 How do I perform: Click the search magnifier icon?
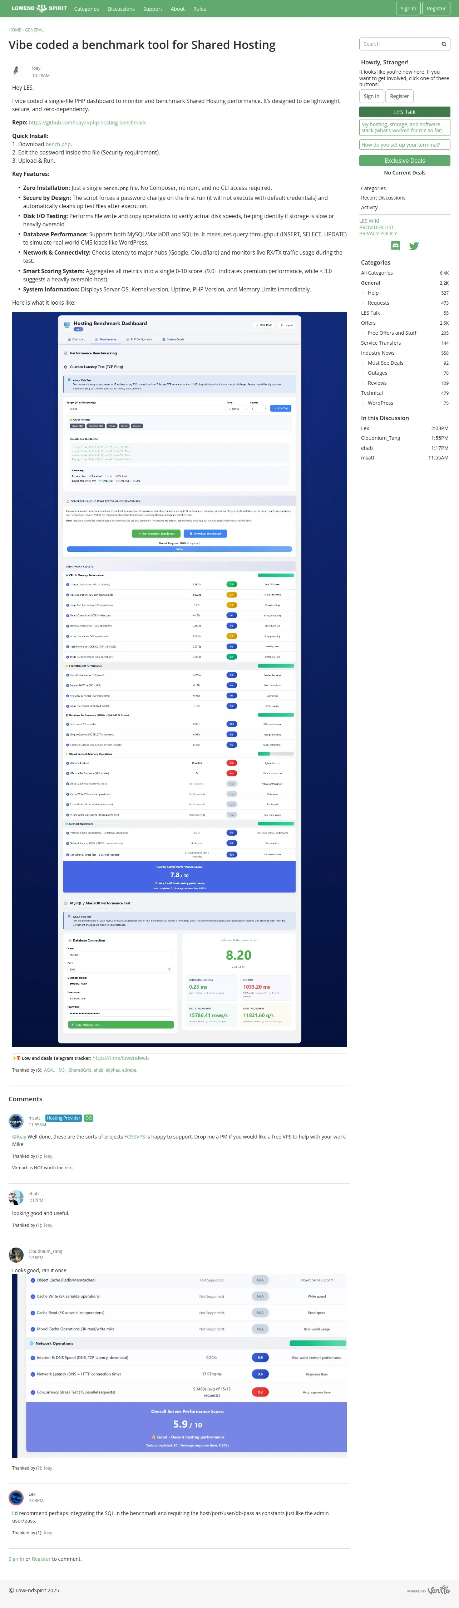coord(443,44)
